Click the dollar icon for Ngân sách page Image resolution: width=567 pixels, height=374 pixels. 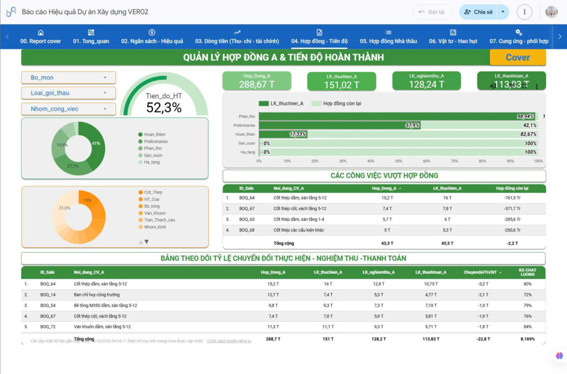point(152,33)
